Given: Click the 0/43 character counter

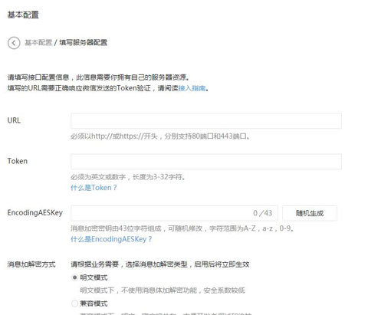Looking at the screenshot, I should point(263,213).
